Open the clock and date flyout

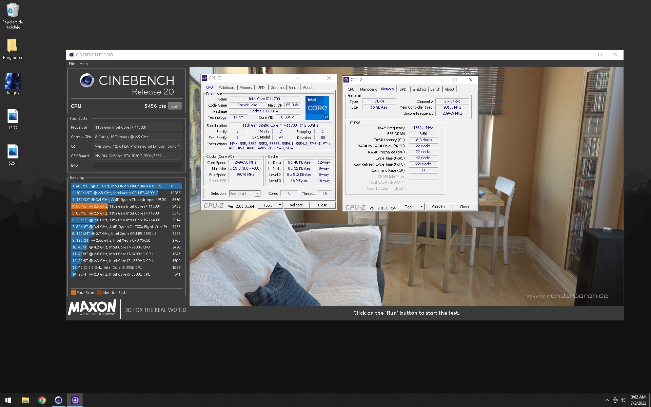638,400
